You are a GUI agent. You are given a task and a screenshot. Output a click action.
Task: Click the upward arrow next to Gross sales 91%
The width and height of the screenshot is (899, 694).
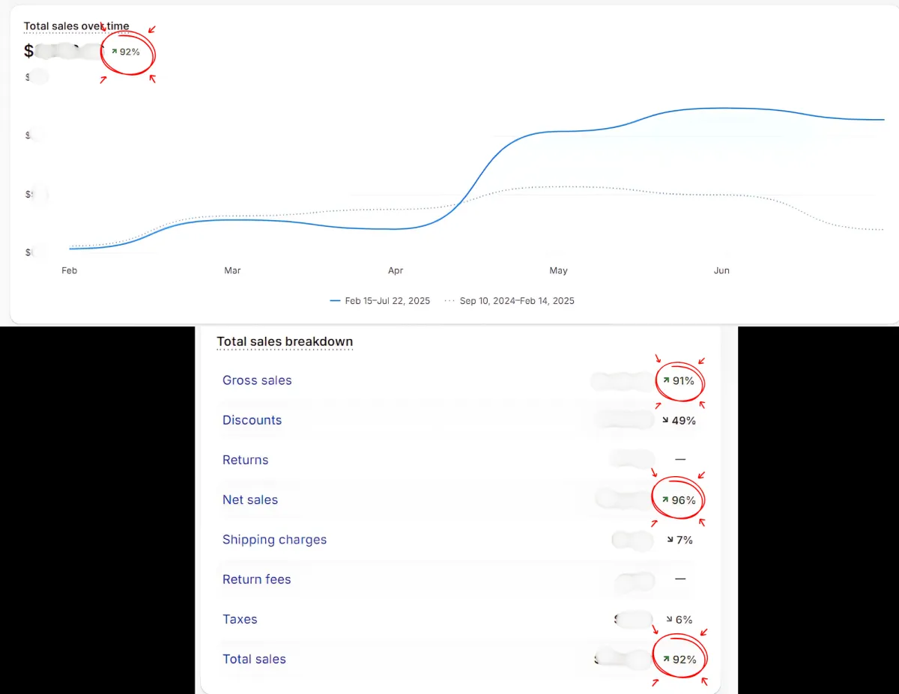tap(668, 381)
